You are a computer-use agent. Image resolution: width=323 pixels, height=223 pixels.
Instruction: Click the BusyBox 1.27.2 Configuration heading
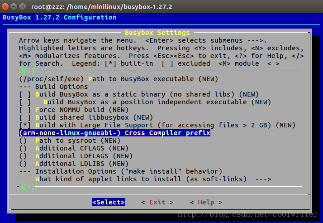(60, 17)
